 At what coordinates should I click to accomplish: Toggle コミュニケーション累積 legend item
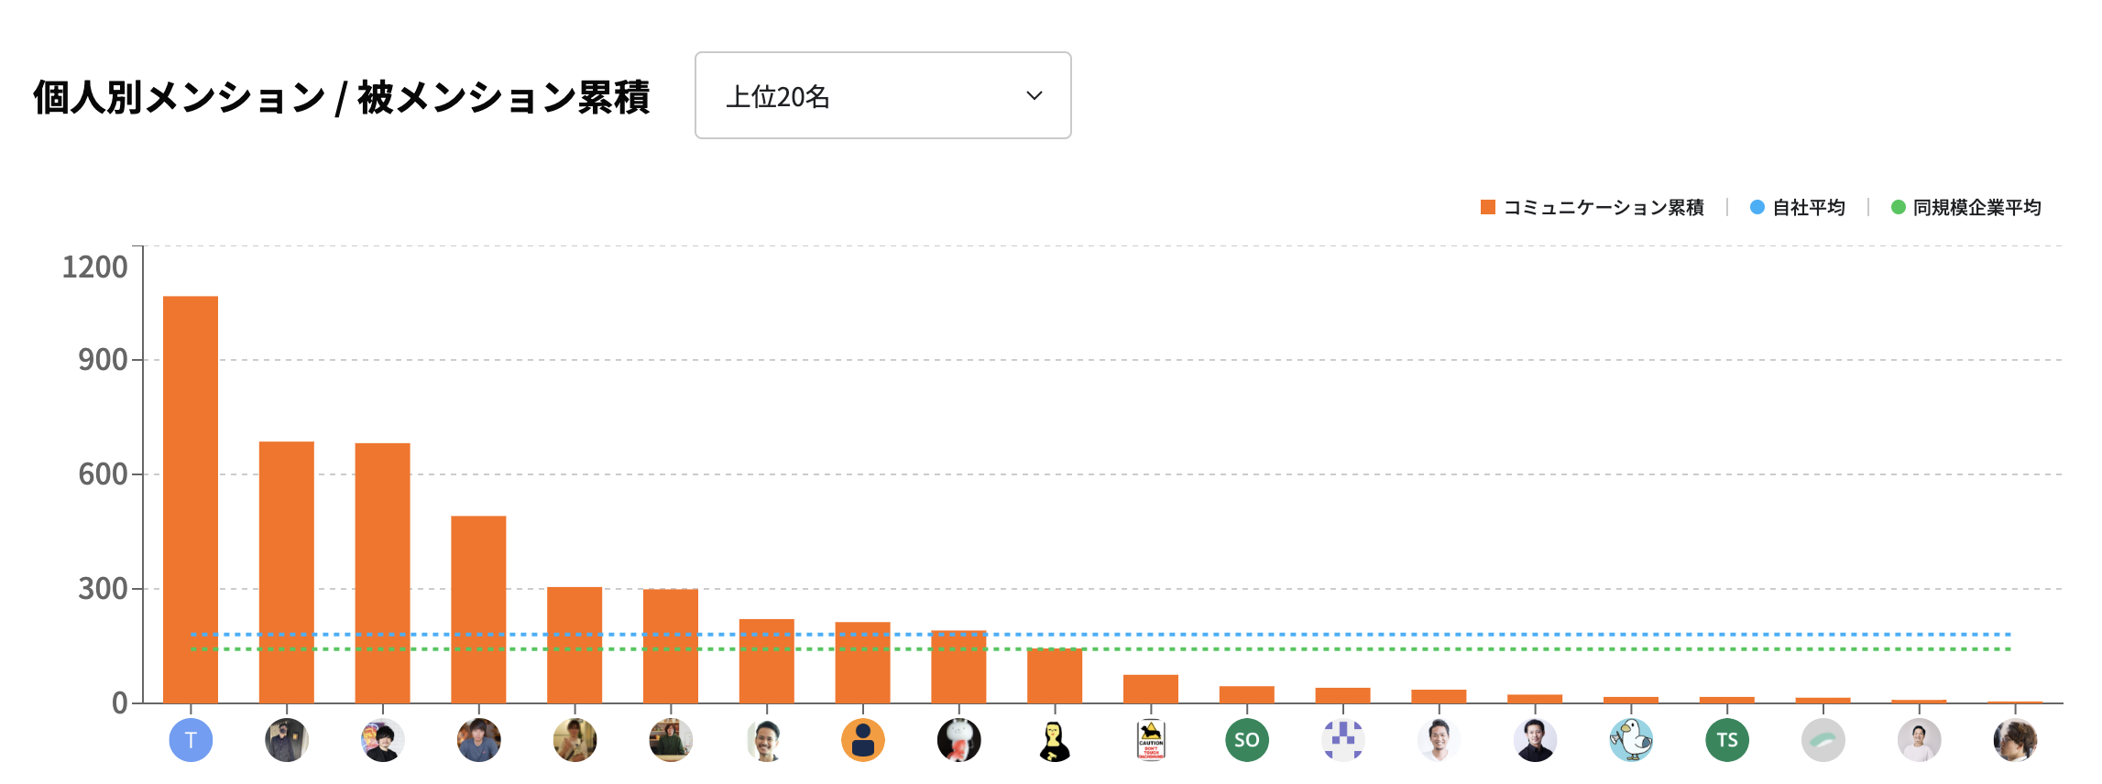tap(1593, 208)
